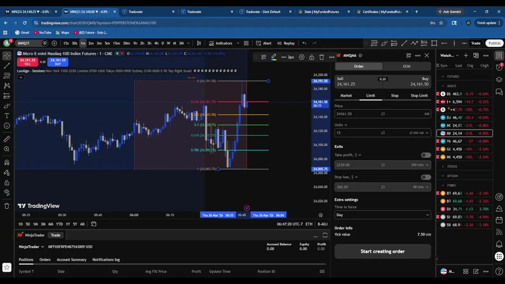The image size is (505, 284).
Task: Select the vertical line tool in favorites toolbar
Action: click(x=454, y=43)
